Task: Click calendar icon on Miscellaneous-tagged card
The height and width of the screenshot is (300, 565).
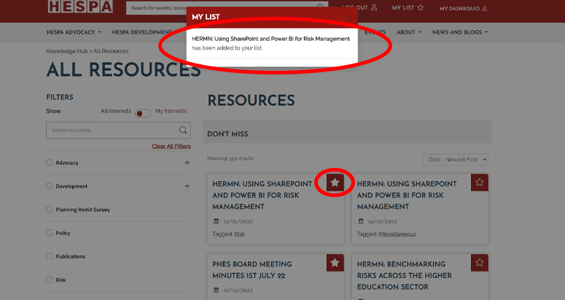Action: pos(361,221)
